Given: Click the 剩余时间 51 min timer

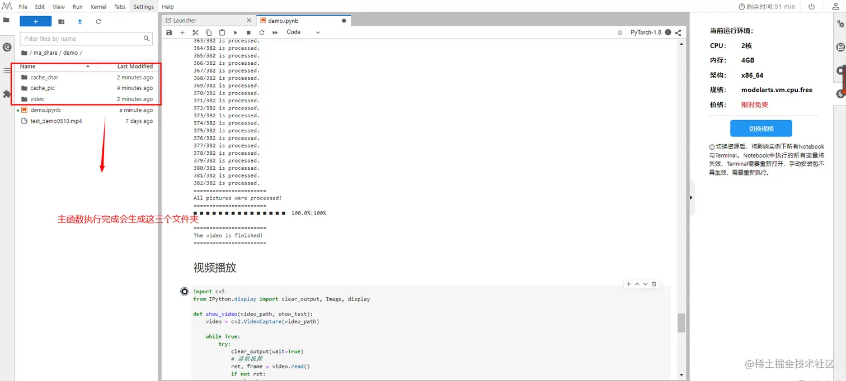Looking at the screenshot, I should [767, 7].
